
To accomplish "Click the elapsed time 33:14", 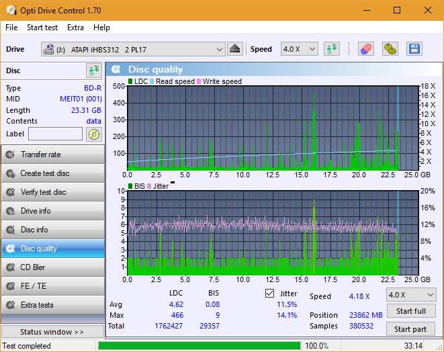I will click(413, 346).
